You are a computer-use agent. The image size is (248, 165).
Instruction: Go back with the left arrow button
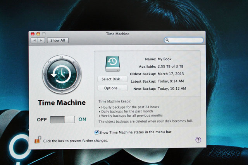tap(34, 41)
